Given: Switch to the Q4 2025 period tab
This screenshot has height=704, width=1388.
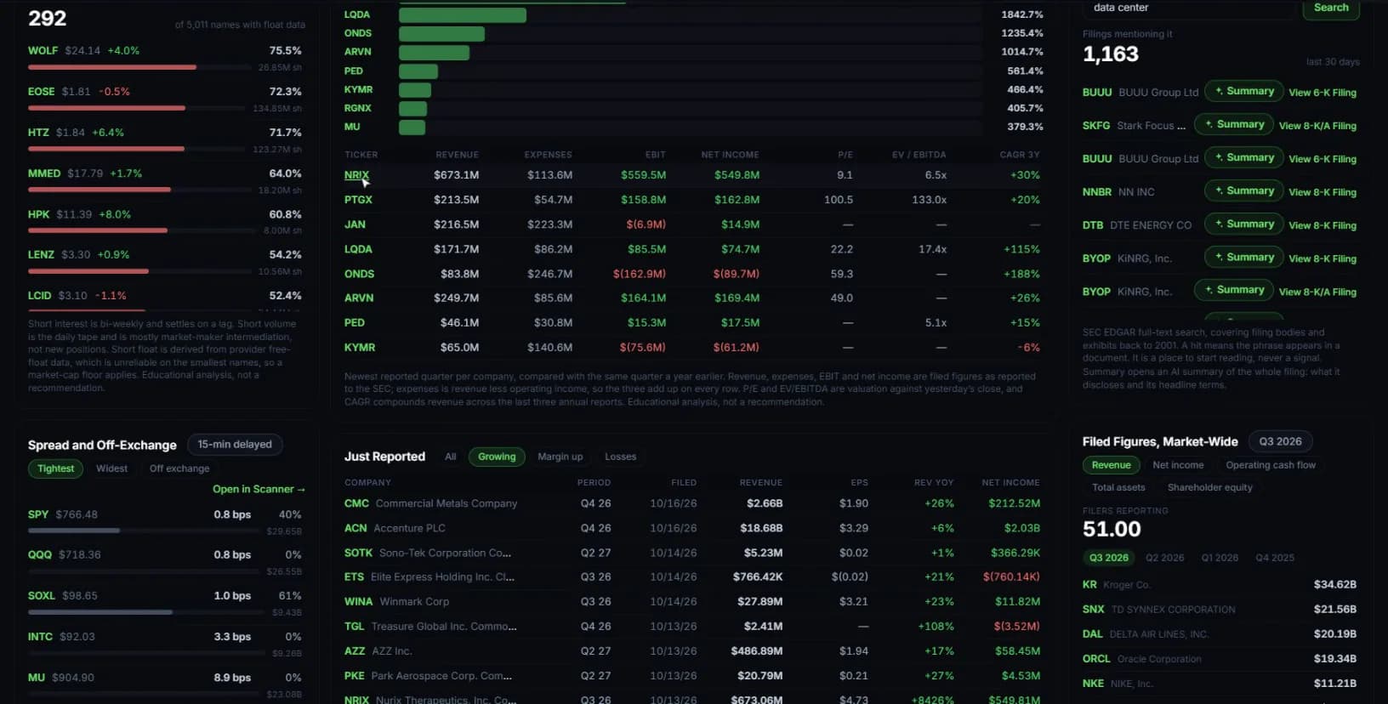Looking at the screenshot, I should pyautogui.click(x=1275, y=558).
